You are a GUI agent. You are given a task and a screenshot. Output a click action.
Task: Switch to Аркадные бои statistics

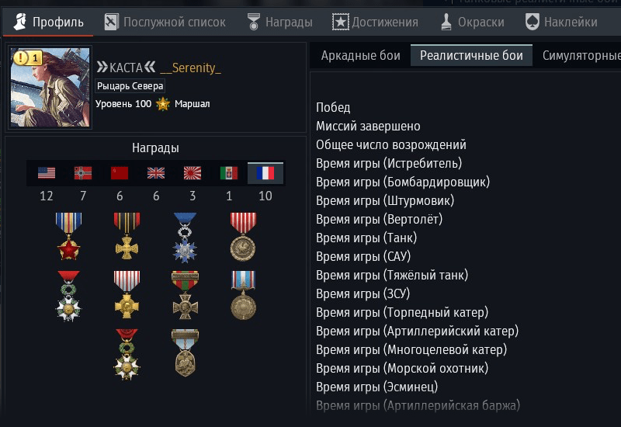point(360,55)
